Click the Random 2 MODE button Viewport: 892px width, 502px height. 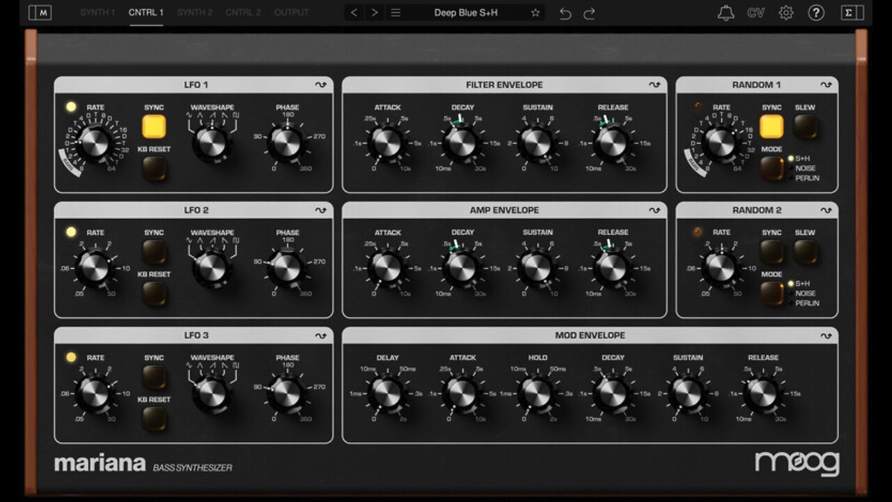tap(771, 294)
